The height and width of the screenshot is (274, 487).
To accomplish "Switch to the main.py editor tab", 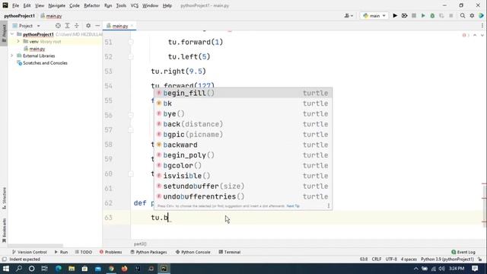I will coord(120,26).
